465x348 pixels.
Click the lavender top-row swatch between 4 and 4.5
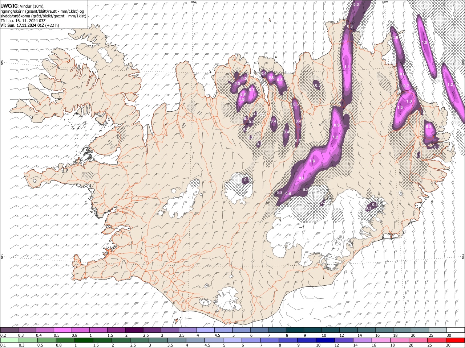[205, 330]
